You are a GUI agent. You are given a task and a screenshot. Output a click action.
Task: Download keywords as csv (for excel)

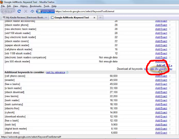point(158,69)
